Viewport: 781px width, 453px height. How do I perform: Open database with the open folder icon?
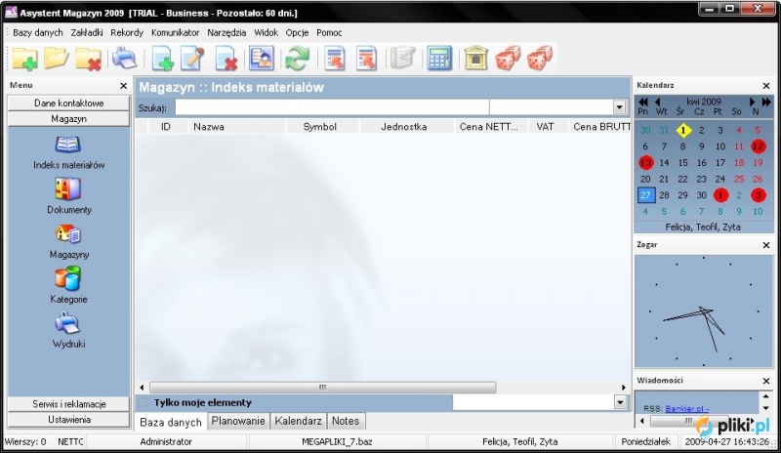(57, 59)
